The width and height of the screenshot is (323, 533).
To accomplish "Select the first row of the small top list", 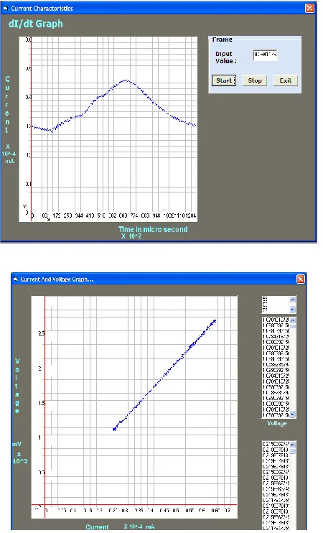I will (x=276, y=299).
